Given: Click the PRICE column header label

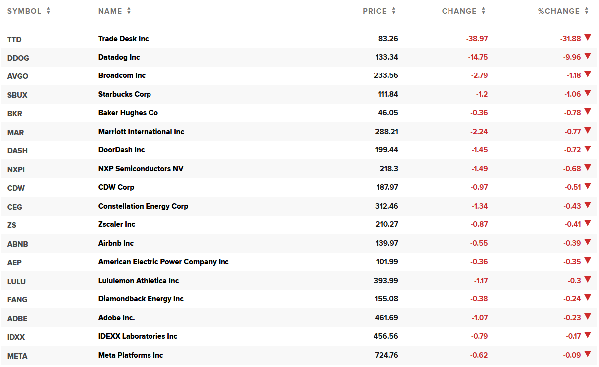Looking at the screenshot, I should tap(375, 11).
